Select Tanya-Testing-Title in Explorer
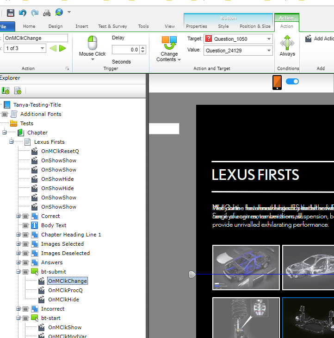The height and width of the screenshot is (338, 334). pos(37,105)
